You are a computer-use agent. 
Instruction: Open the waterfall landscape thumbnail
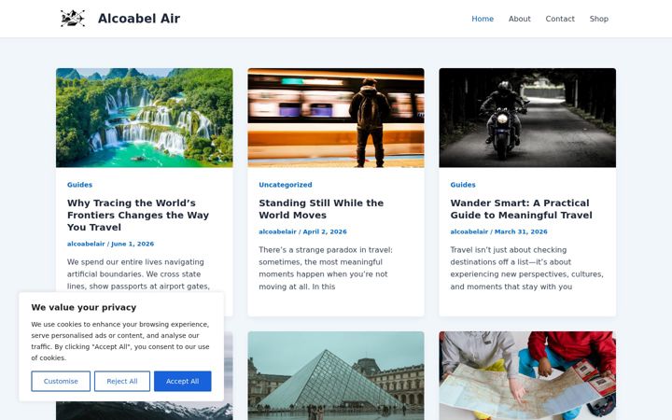pos(145,118)
